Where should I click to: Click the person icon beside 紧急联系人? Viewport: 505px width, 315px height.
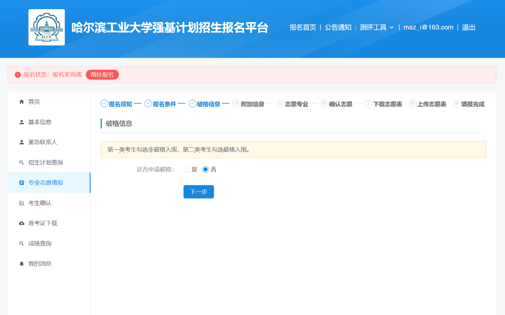(x=21, y=142)
